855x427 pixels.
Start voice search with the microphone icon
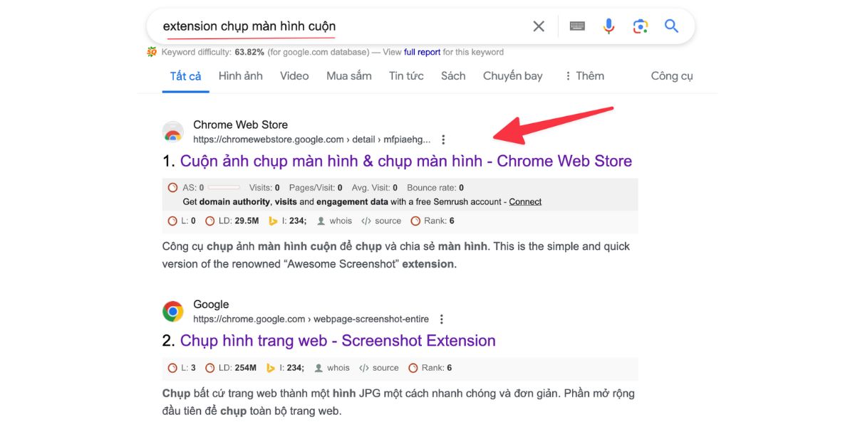tap(608, 26)
